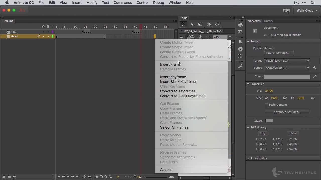
Task: Toggle lock on Blink layer
Action: (x=48, y=32)
